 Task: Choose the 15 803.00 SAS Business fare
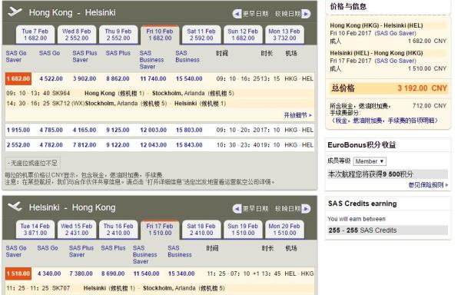189,130
